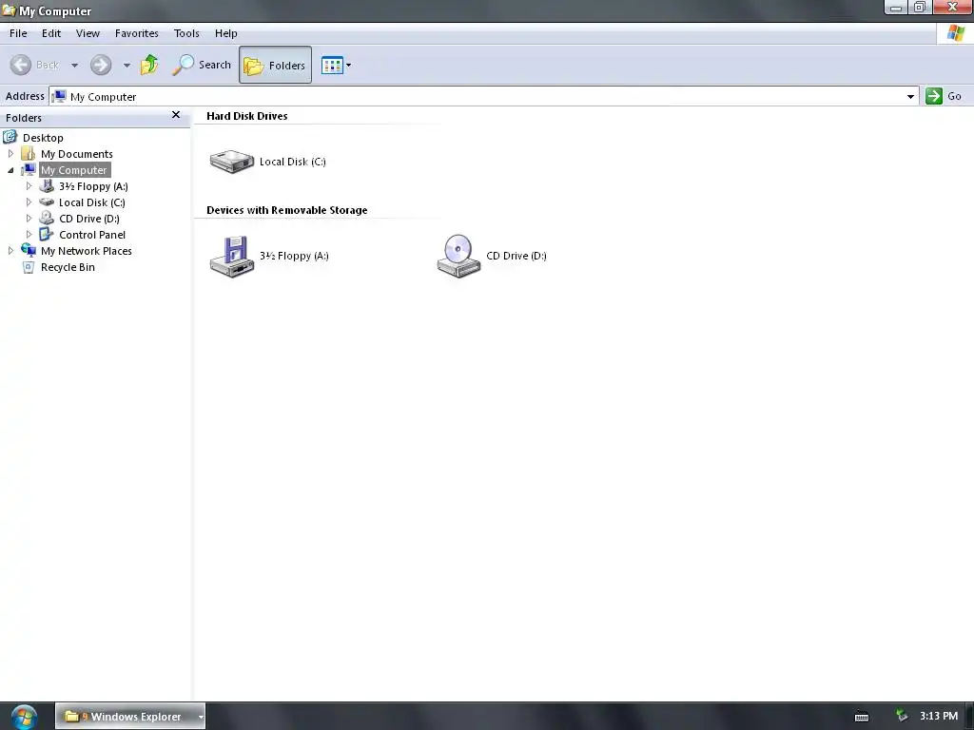The height and width of the screenshot is (730, 974).
Task: Open the Start menu orb
Action: tap(24, 717)
